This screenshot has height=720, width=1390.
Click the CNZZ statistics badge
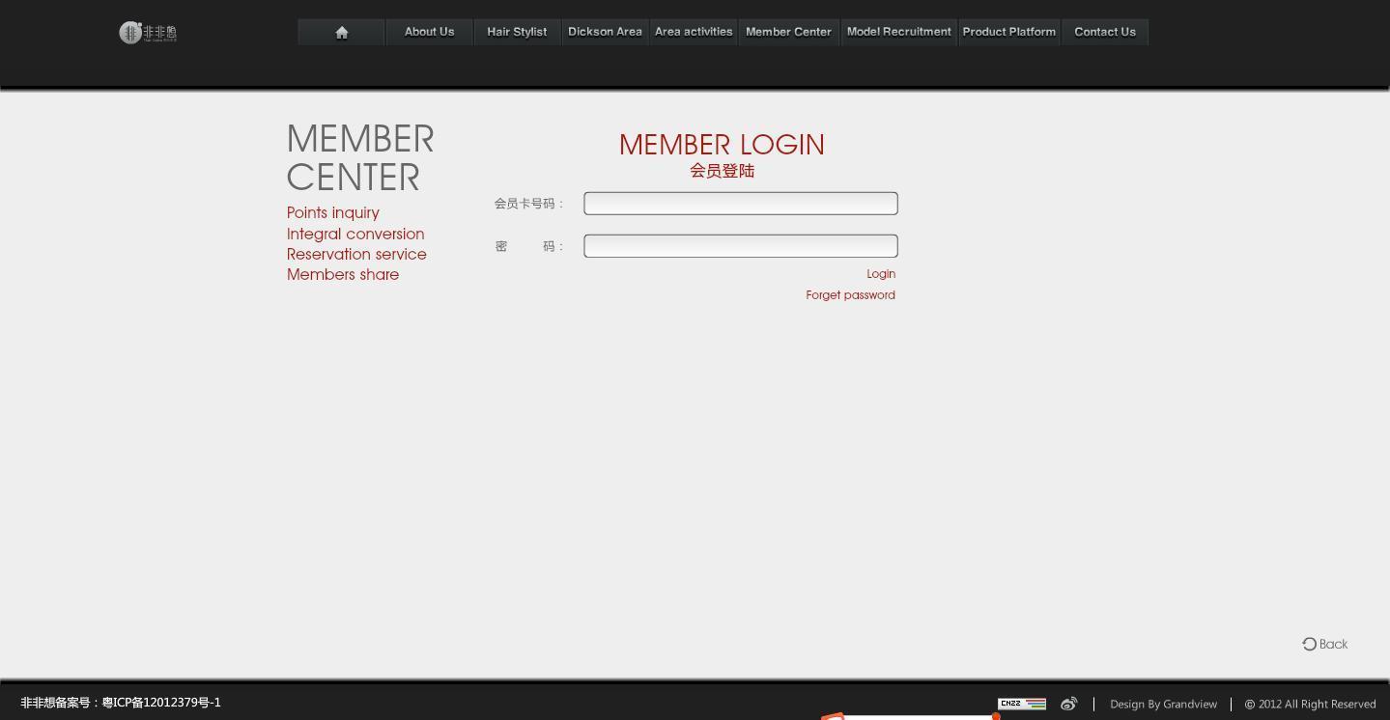click(1021, 704)
